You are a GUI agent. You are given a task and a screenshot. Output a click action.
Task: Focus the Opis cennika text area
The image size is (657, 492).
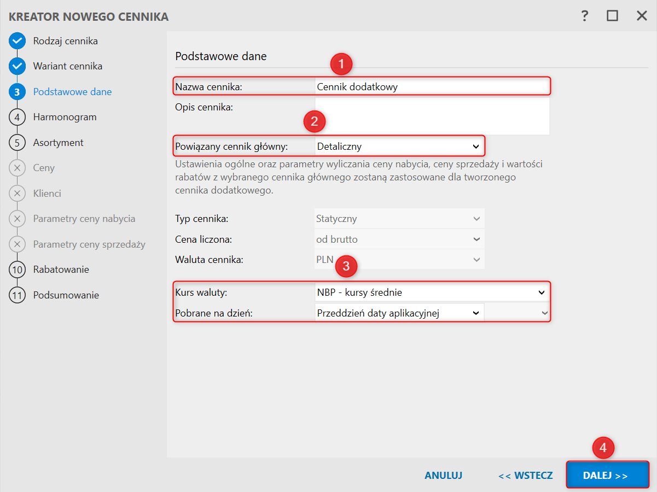(x=432, y=116)
